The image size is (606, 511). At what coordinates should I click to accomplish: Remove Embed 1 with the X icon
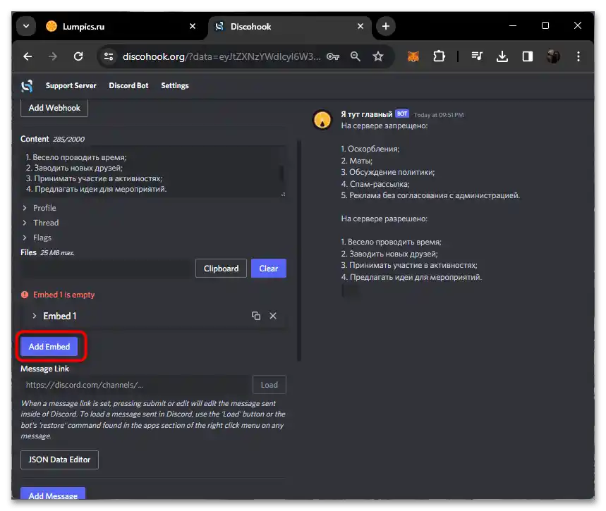coord(273,316)
